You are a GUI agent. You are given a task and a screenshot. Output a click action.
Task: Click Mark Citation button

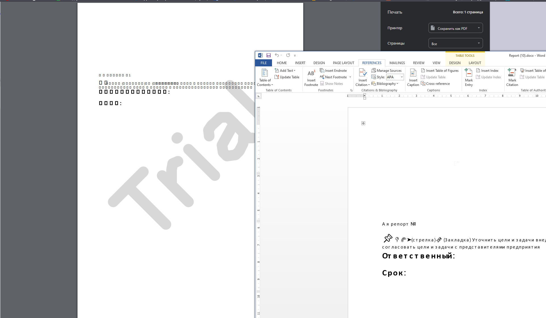pos(512,77)
